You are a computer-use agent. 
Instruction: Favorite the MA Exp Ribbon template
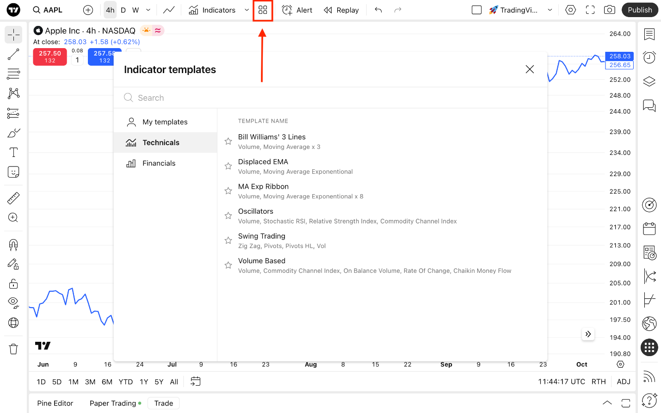coord(228,191)
